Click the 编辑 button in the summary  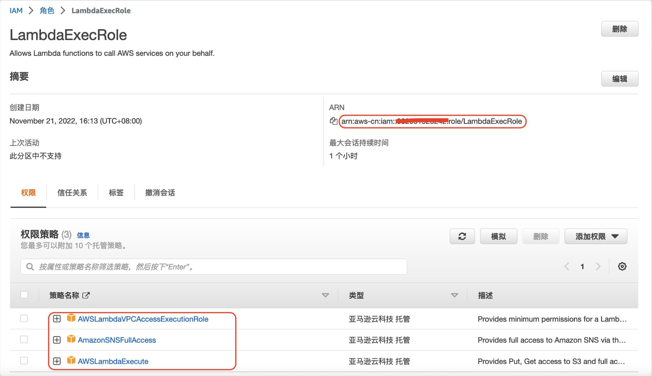pos(620,79)
